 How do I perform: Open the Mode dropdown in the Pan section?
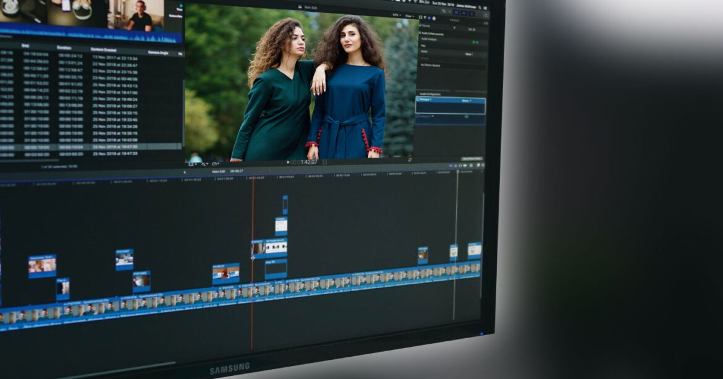[x=469, y=54]
